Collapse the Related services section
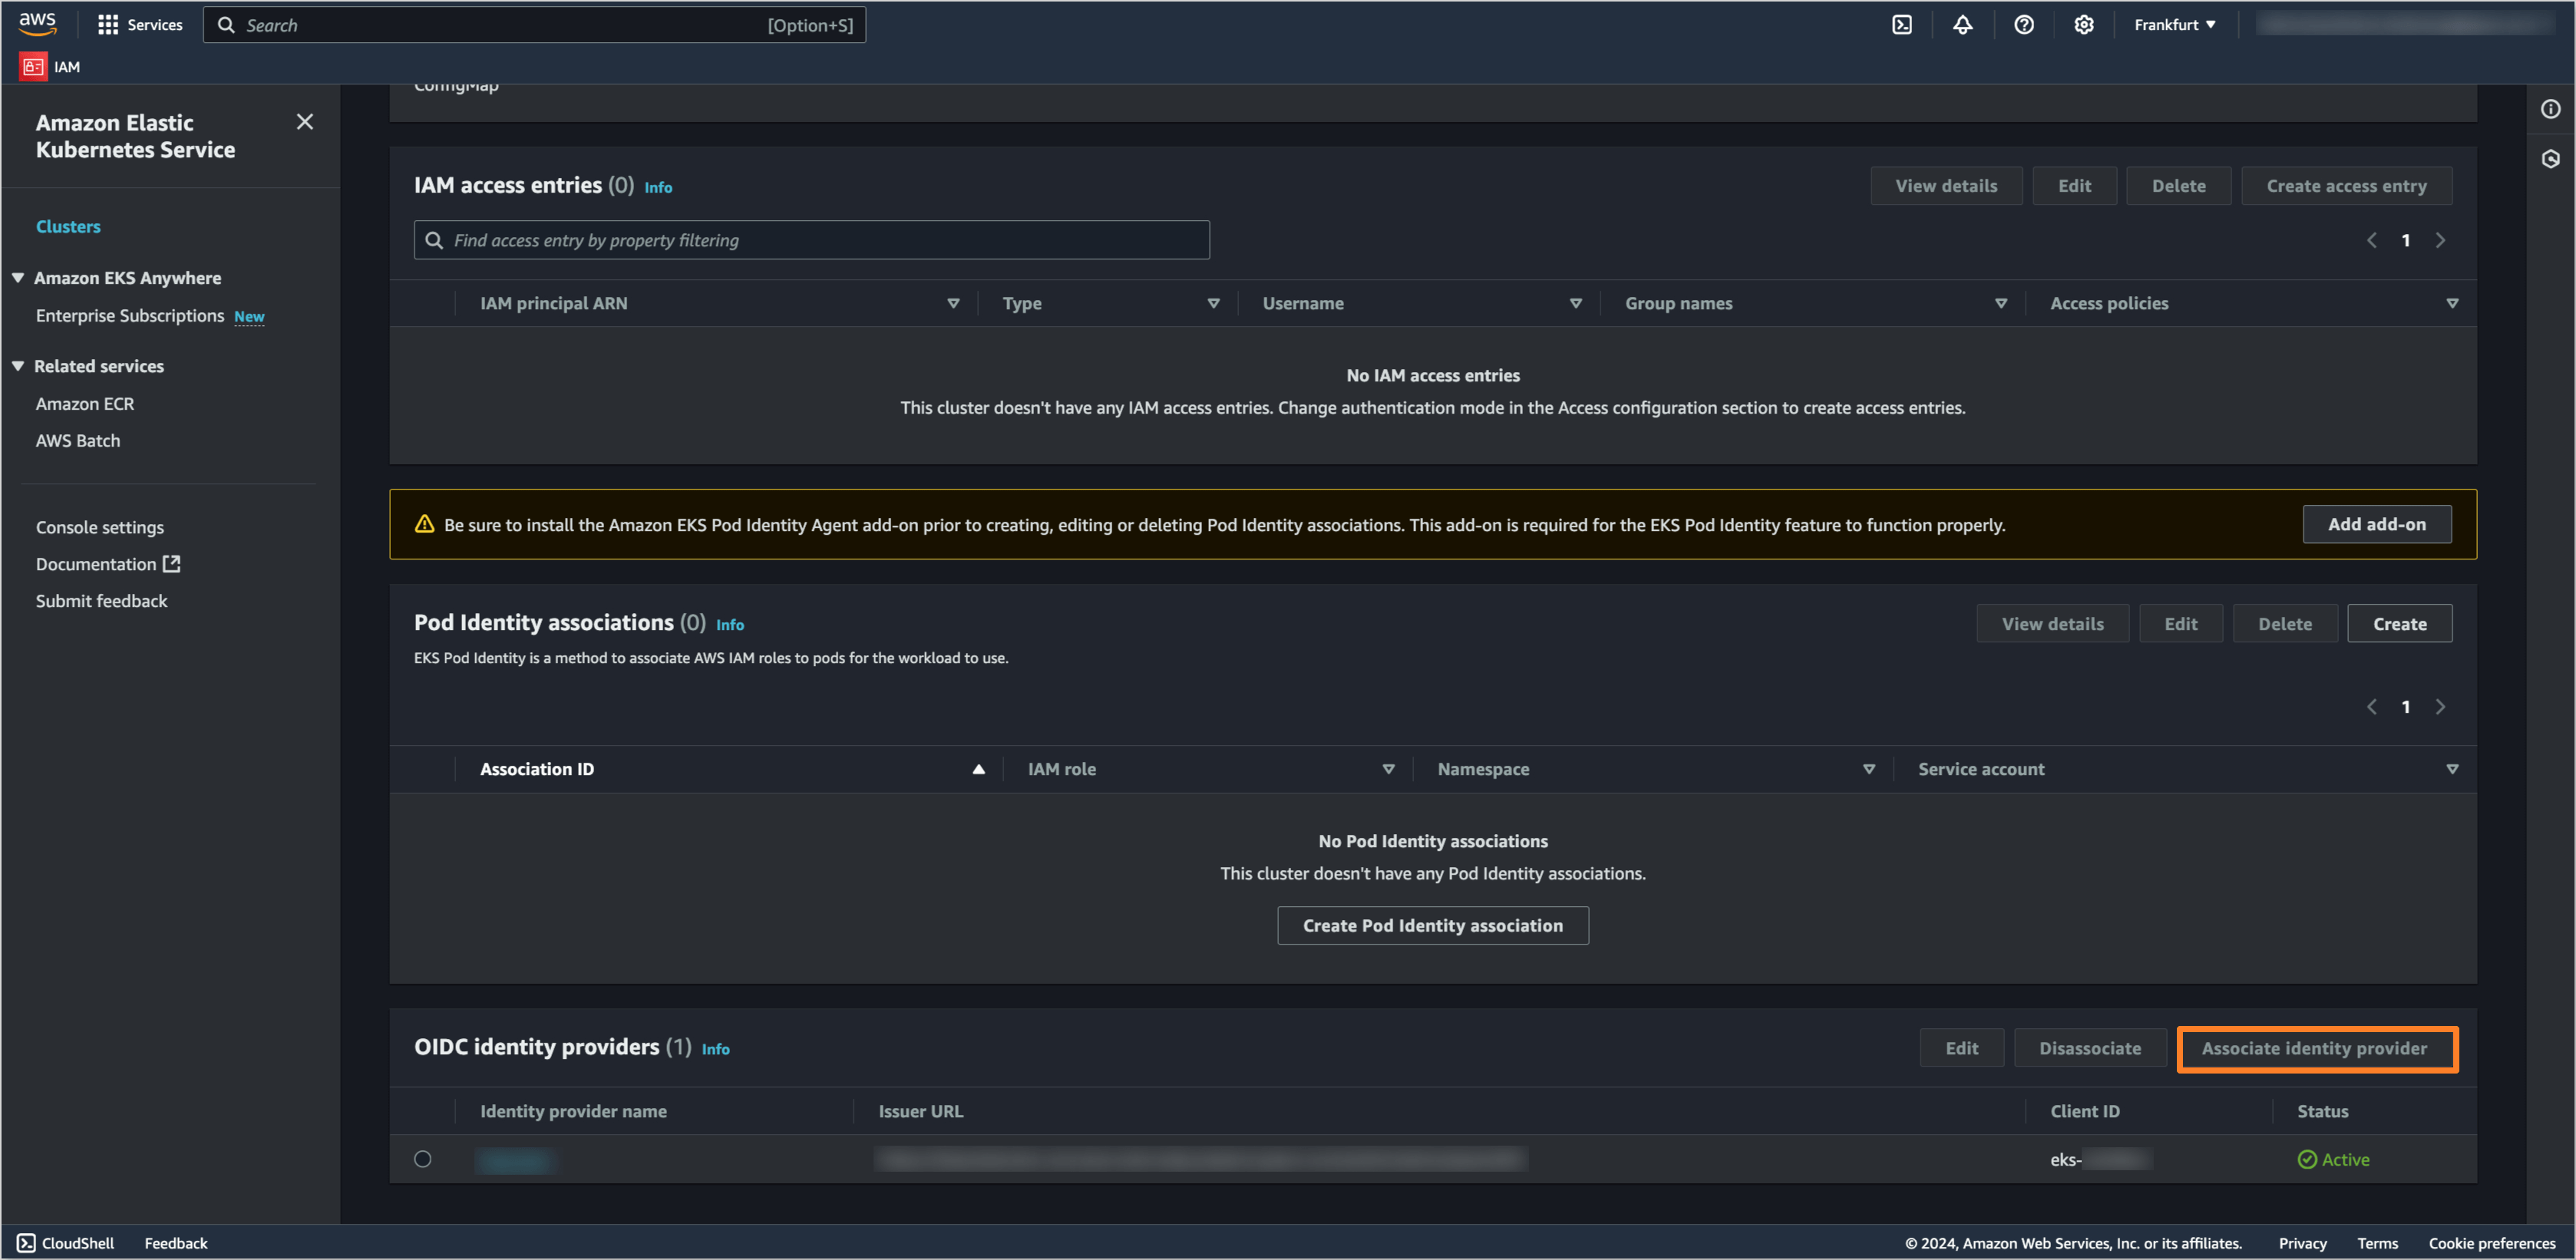Image resolution: width=2576 pixels, height=1260 pixels. 18,366
